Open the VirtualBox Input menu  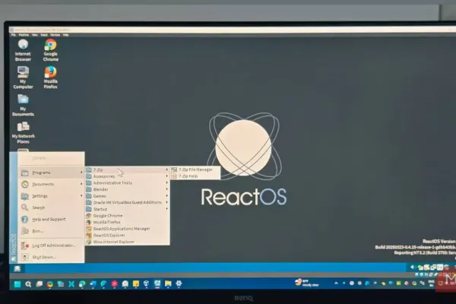[x=44, y=35]
